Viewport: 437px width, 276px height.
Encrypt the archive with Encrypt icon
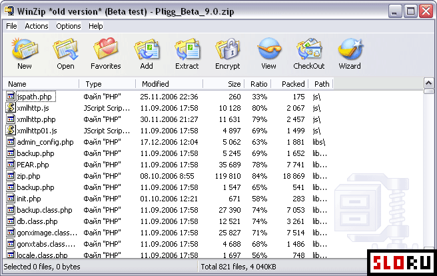point(228,49)
